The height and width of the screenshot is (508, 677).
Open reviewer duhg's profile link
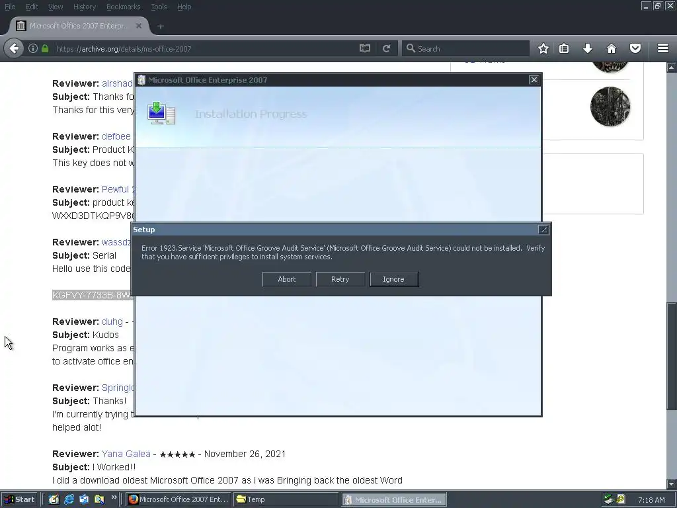coord(112,322)
